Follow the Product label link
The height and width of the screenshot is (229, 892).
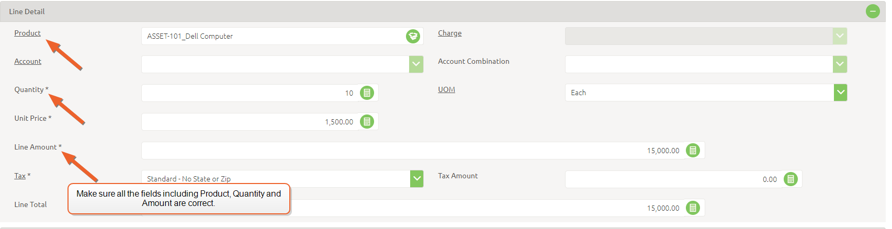(x=27, y=33)
